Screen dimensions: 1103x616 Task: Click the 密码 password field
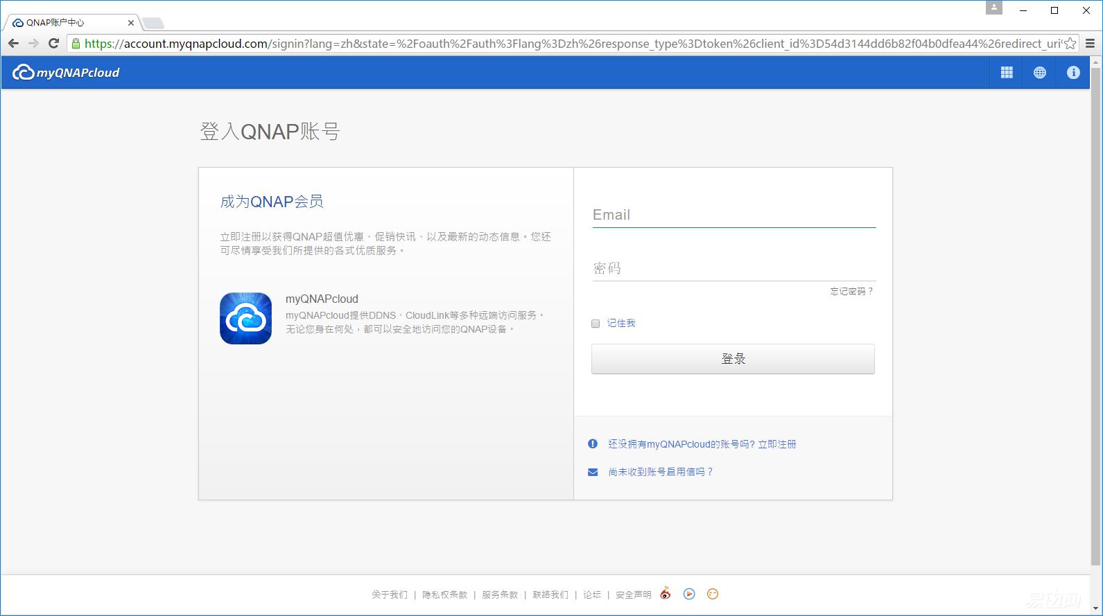coord(734,268)
